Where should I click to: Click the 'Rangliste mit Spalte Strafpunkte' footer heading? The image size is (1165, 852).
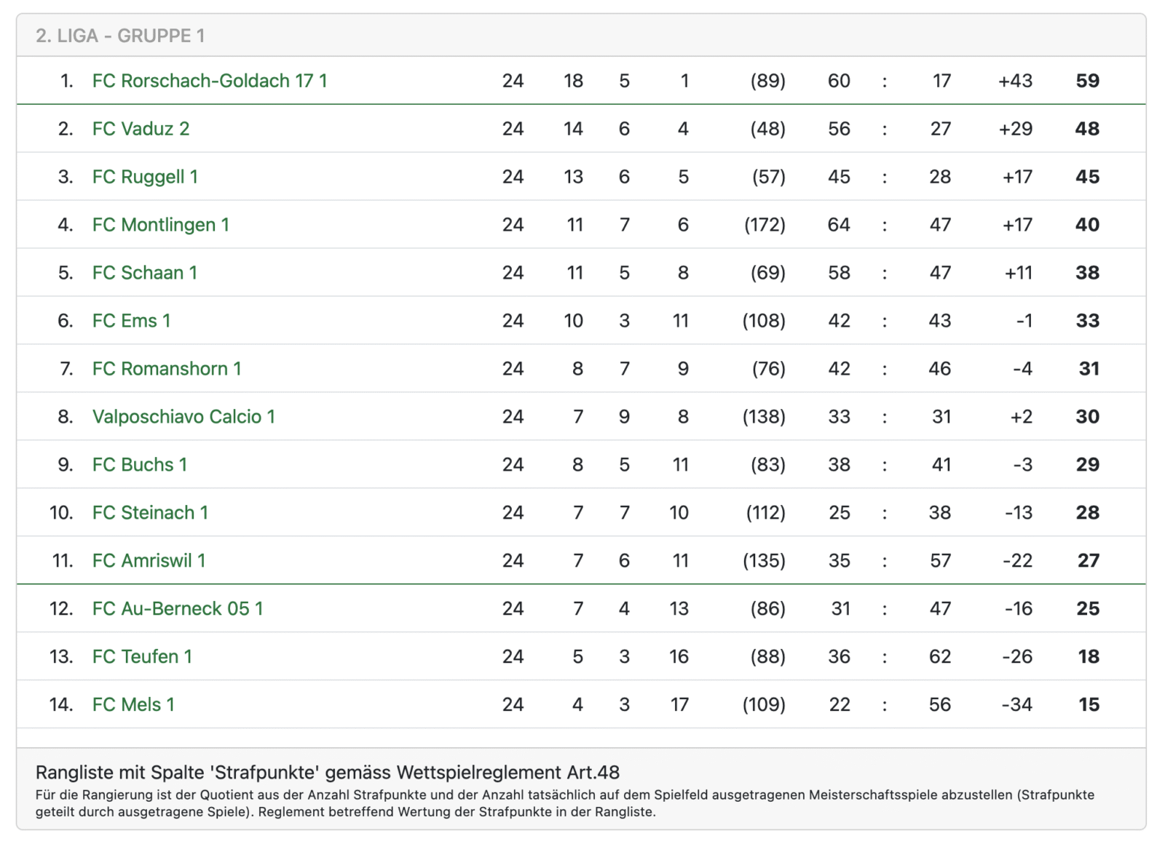[x=328, y=772]
